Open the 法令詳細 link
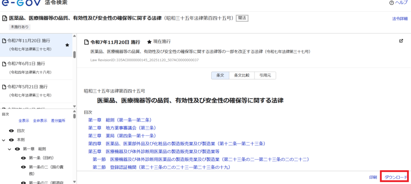The height and width of the screenshot is (184, 411). [400, 18]
